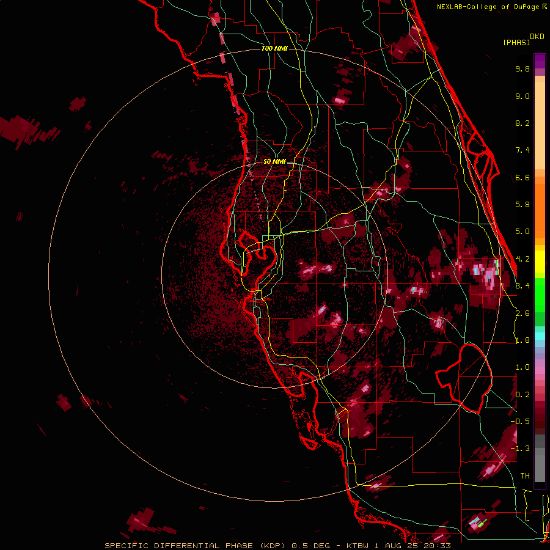Pick the cyan segment of color bar
550x550 pixels.
point(540,336)
